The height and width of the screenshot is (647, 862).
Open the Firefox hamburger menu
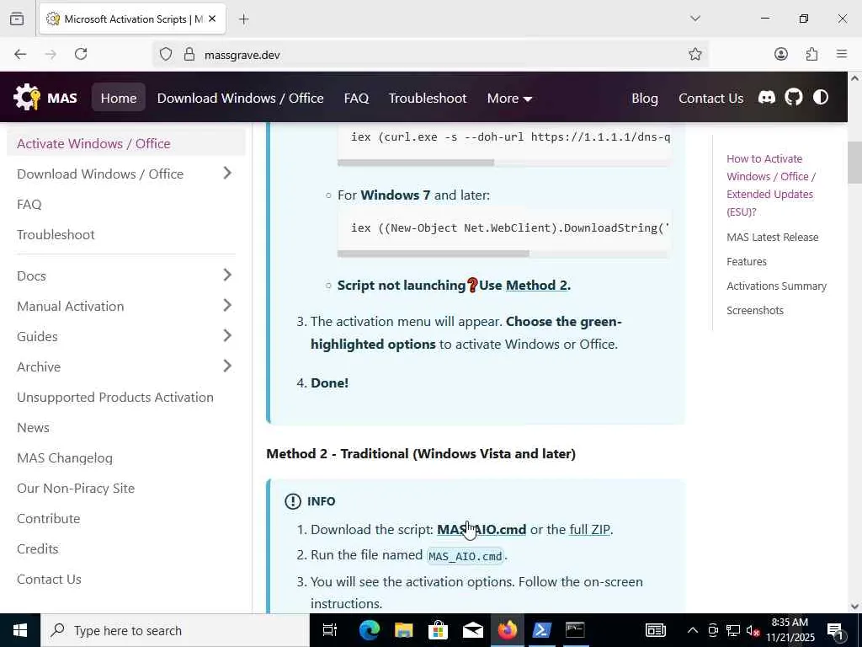842,54
